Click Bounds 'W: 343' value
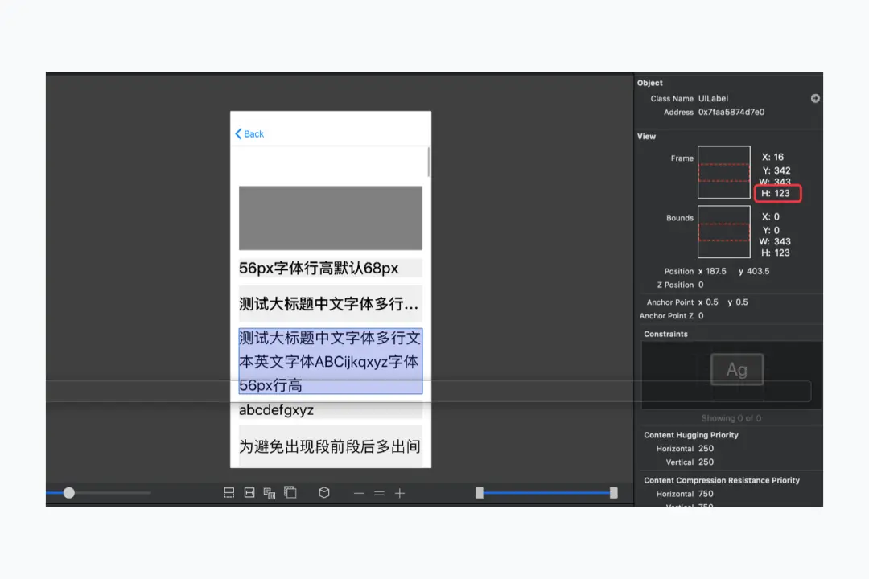This screenshot has width=869, height=579. (x=775, y=241)
